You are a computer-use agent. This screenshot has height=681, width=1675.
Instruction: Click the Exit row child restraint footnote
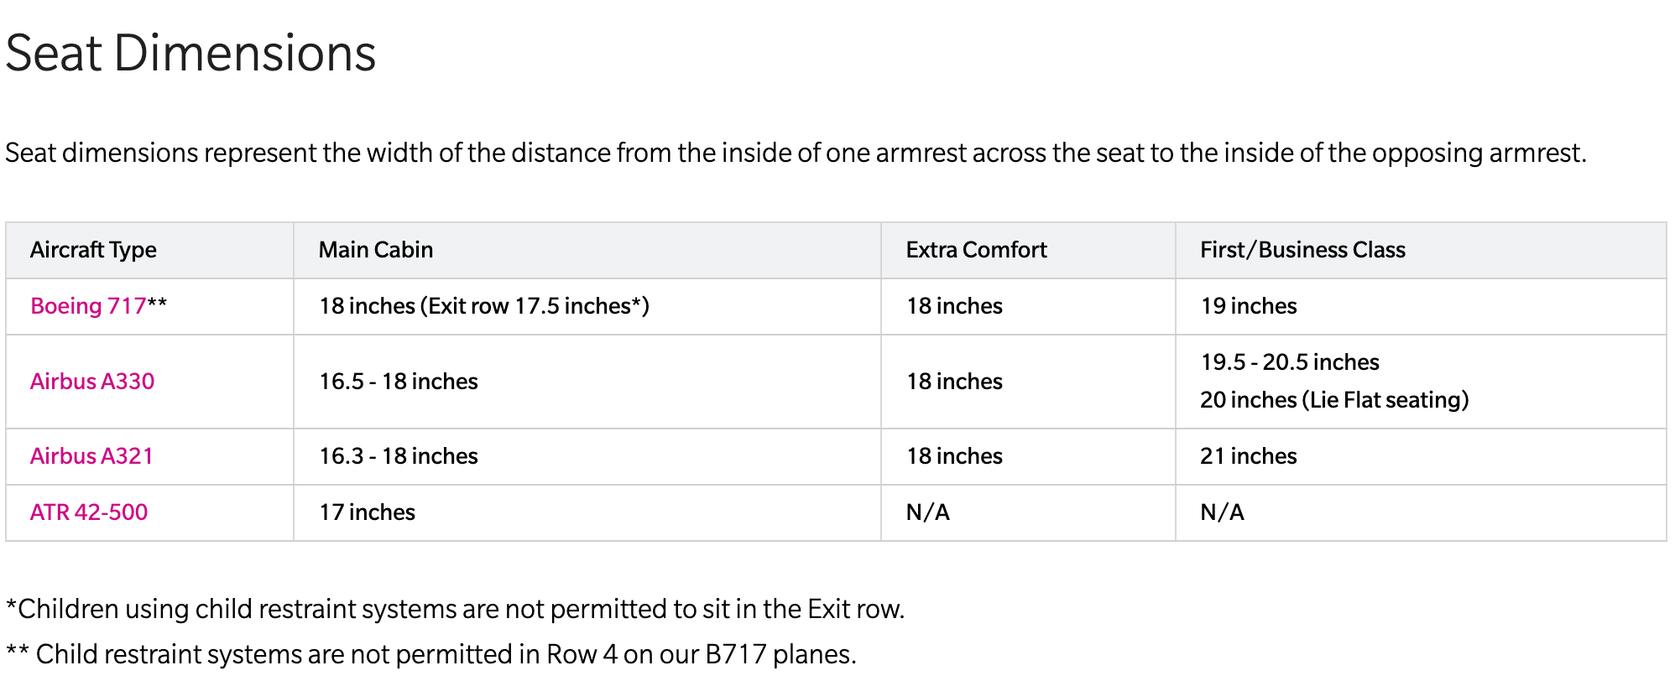tap(455, 609)
